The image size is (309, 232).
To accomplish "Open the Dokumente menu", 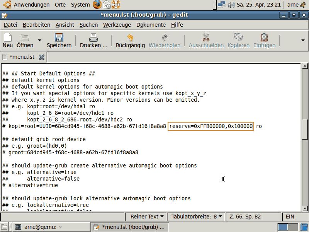I will click(151, 25).
